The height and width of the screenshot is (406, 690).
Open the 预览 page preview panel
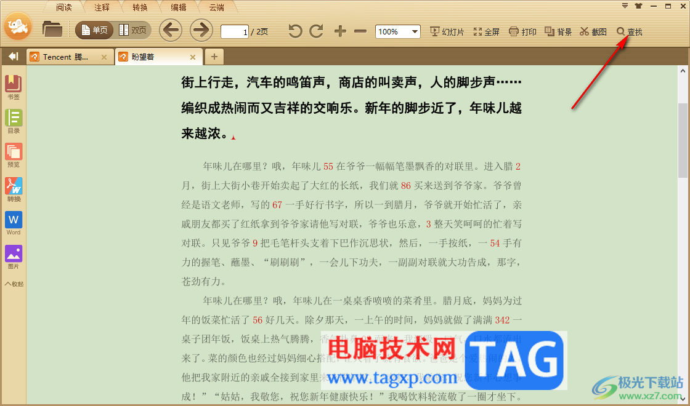[x=13, y=156]
